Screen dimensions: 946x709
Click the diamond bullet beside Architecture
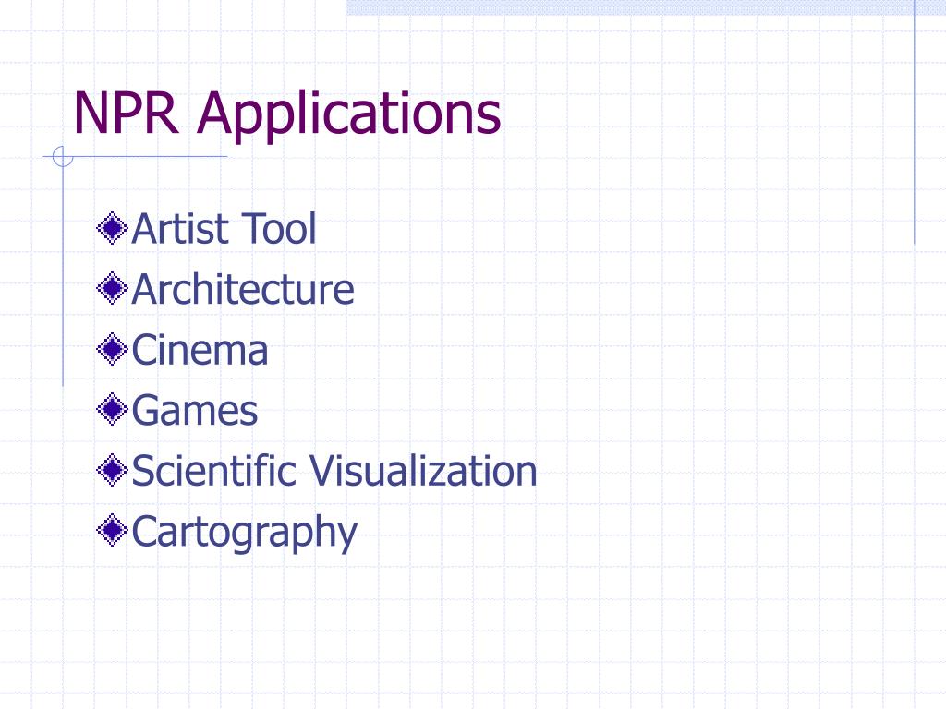point(112,289)
